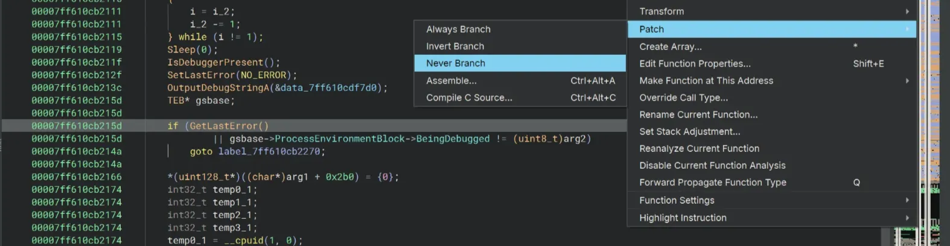Select Never Branch in Patch submenu

456,63
